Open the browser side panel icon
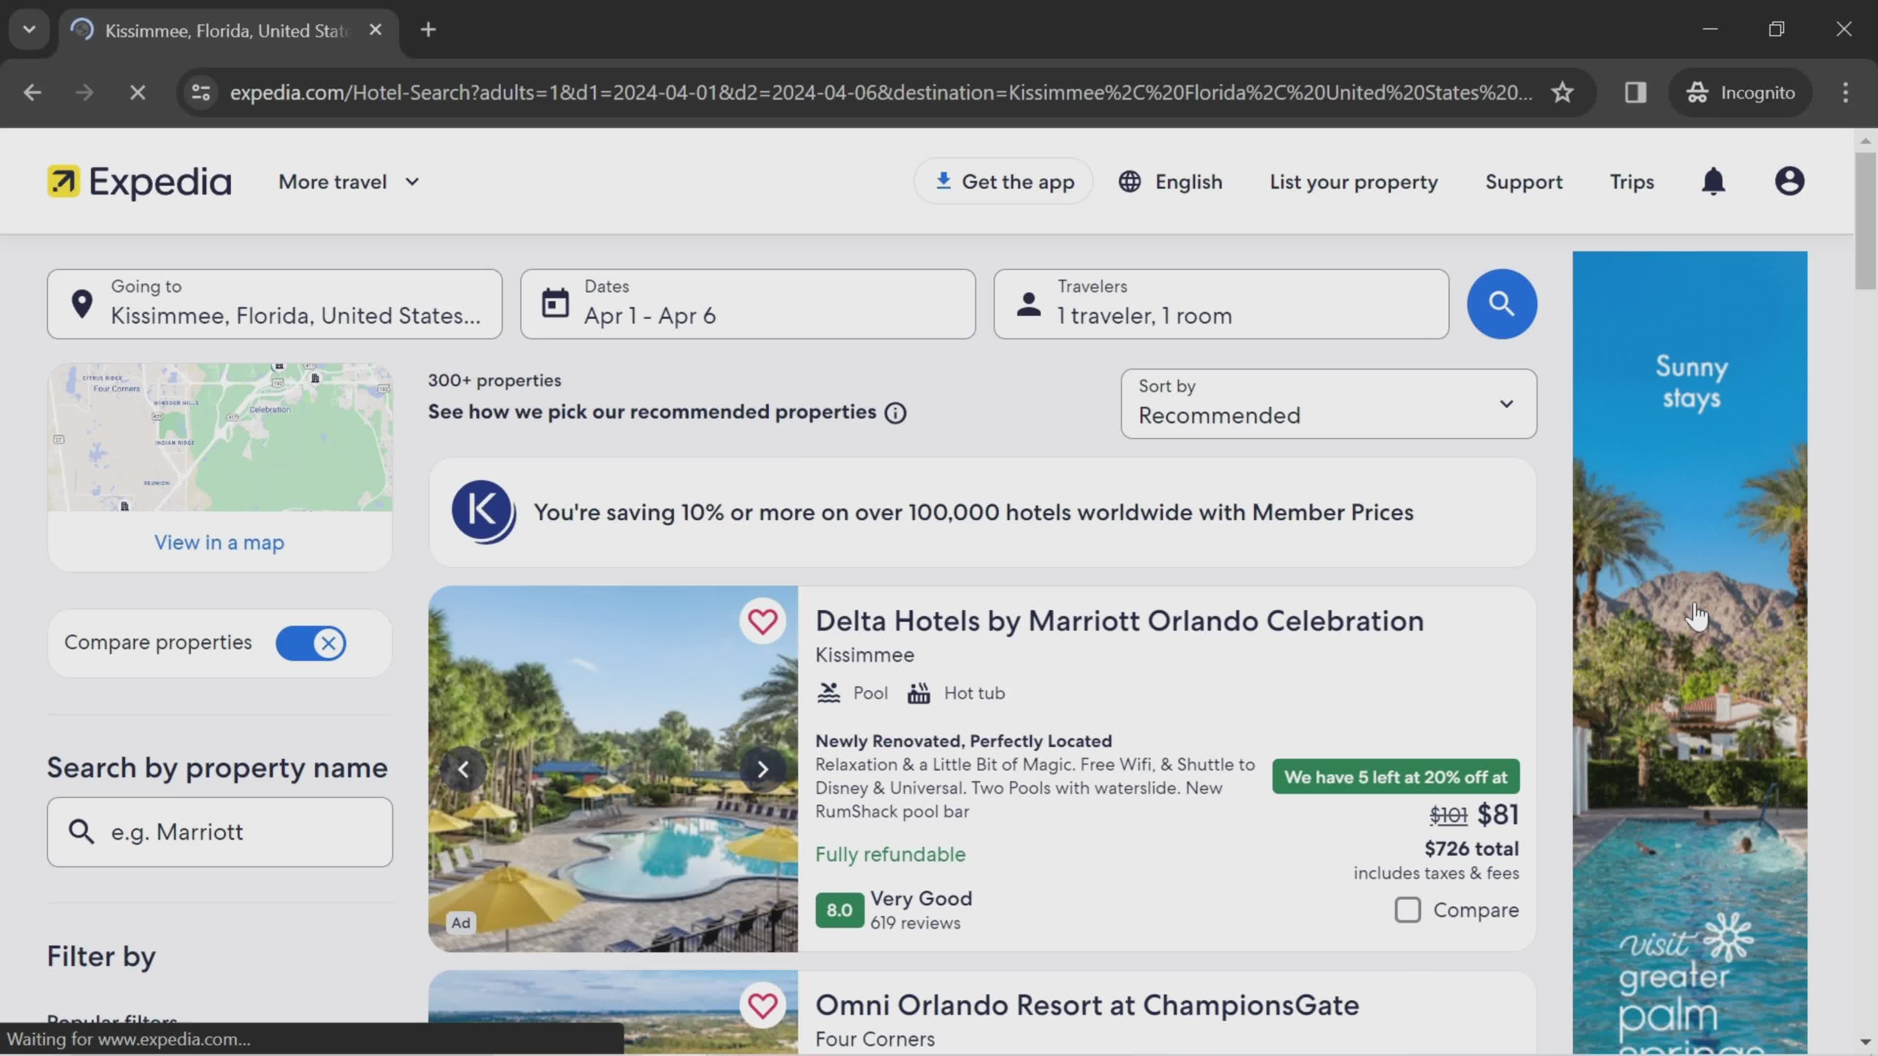The height and width of the screenshot is (1056, 1878). tap(1635, 92)
